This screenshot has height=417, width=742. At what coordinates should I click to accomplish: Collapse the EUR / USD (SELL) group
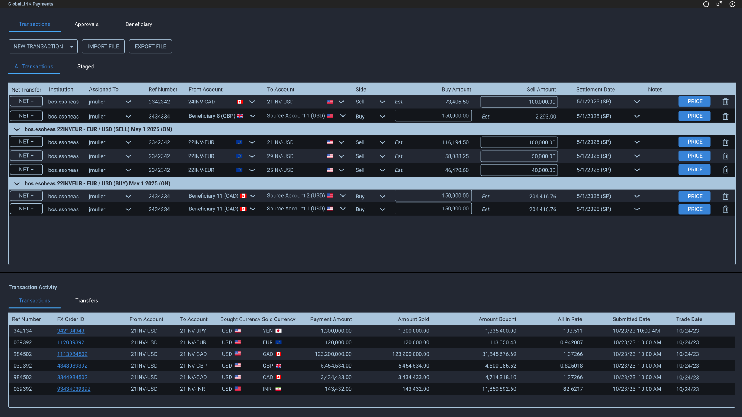[17, 129]
